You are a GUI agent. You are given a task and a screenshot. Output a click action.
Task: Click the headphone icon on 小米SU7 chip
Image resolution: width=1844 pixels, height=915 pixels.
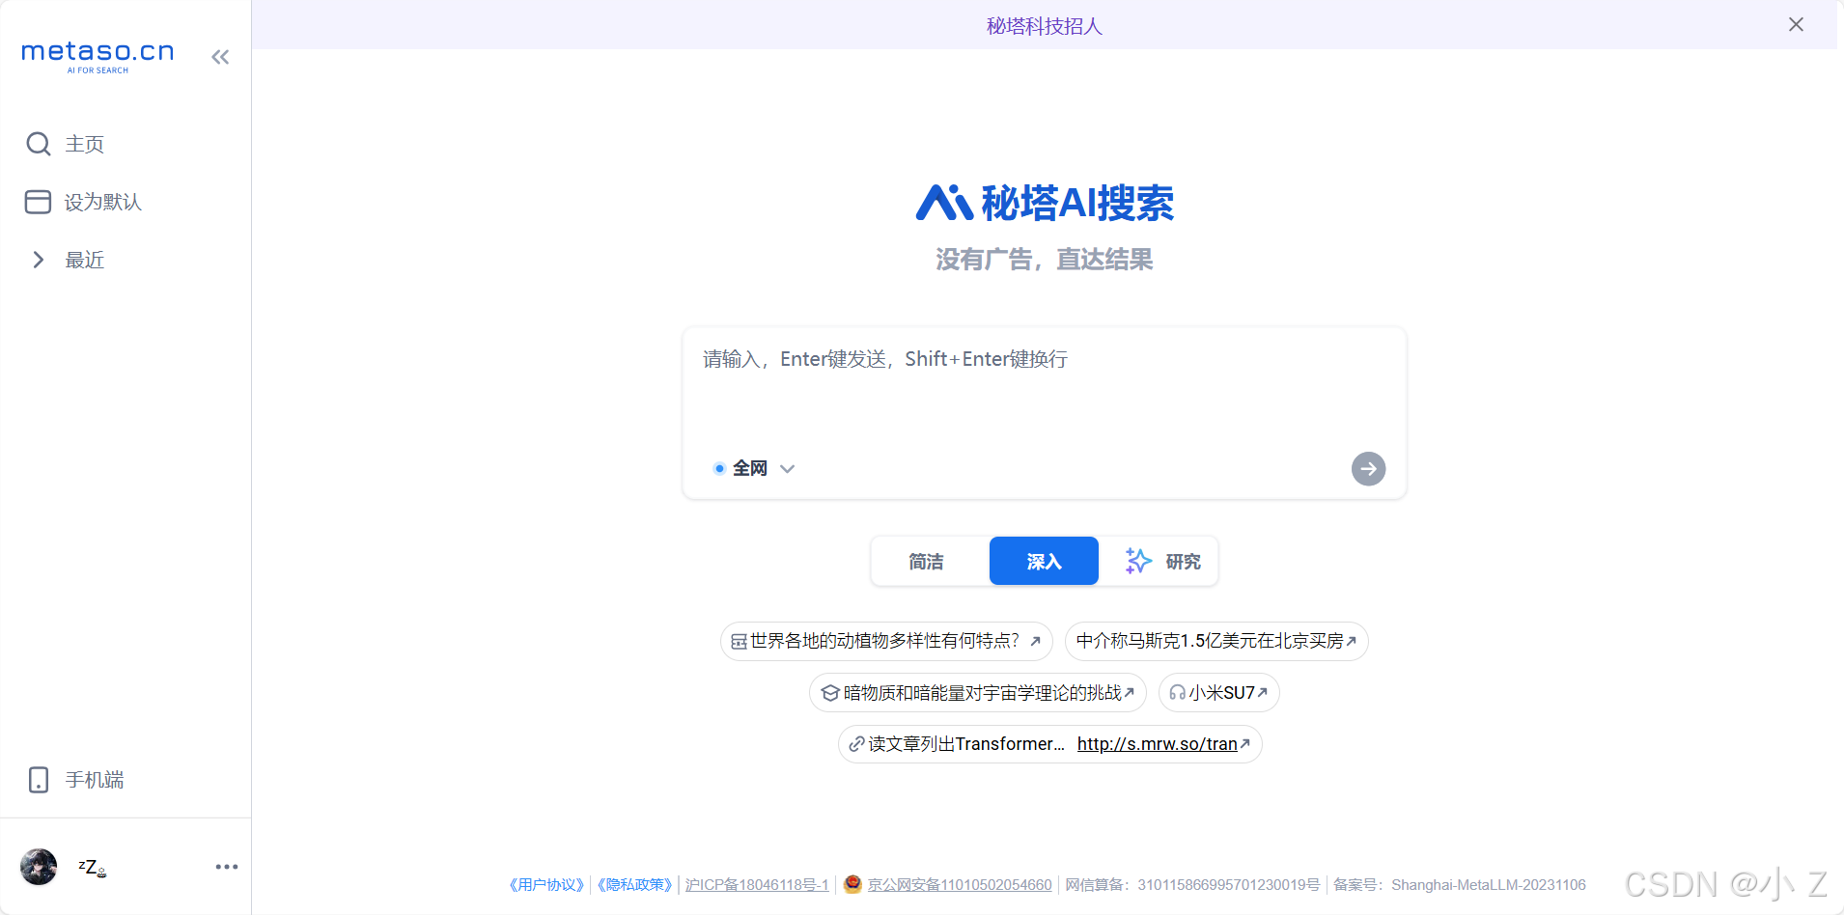pos(1177,693)
